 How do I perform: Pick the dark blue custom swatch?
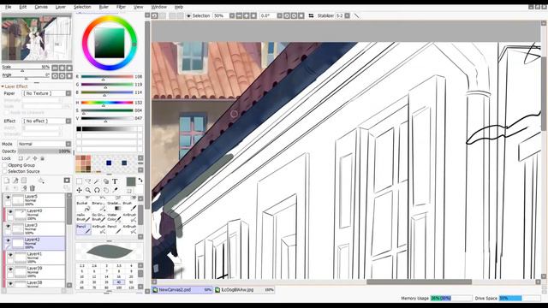(109, 163)
